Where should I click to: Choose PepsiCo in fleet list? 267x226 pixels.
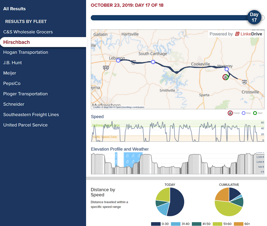12,83
